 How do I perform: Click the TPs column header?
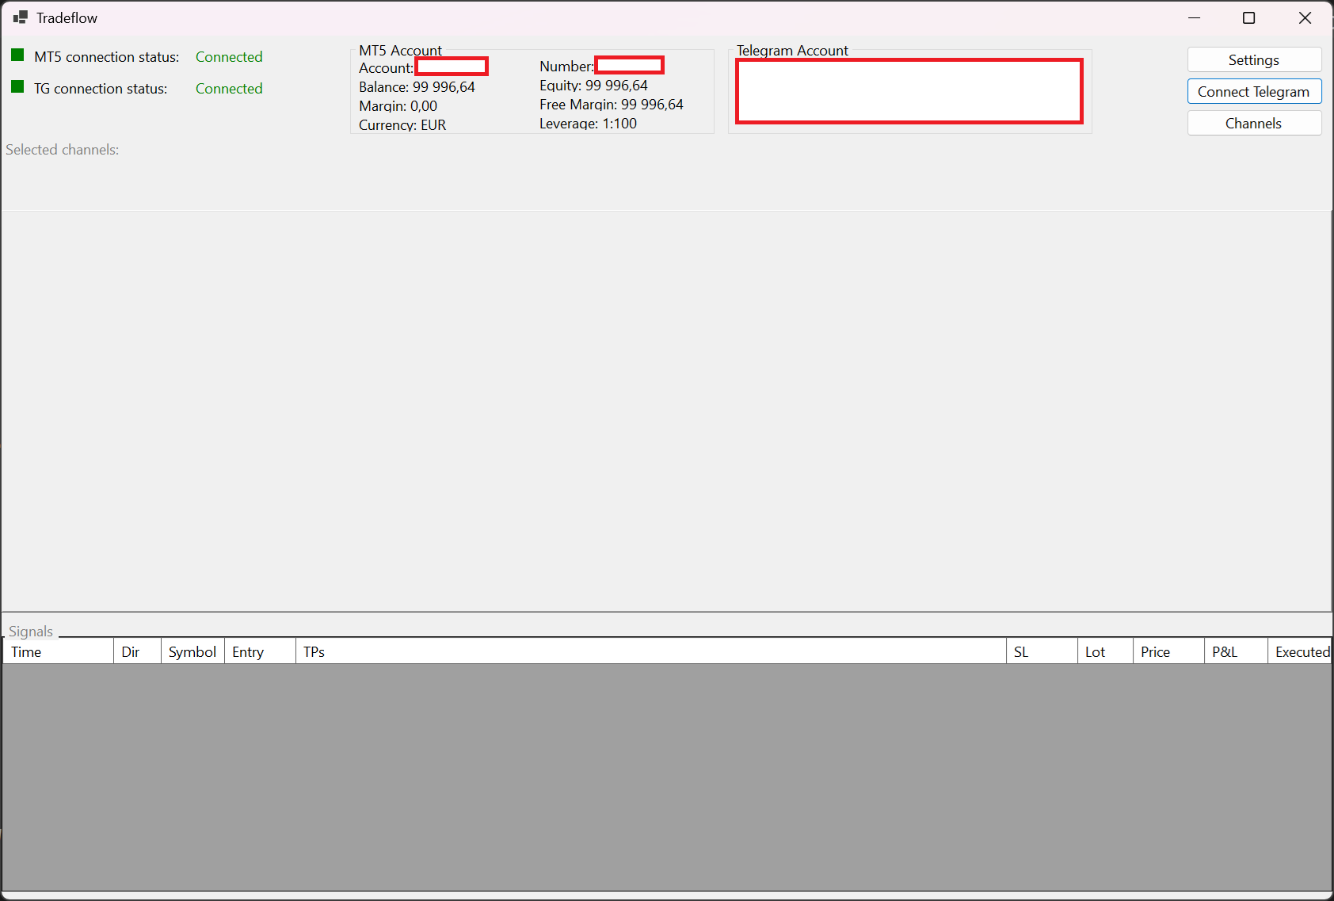coord(650,651)
